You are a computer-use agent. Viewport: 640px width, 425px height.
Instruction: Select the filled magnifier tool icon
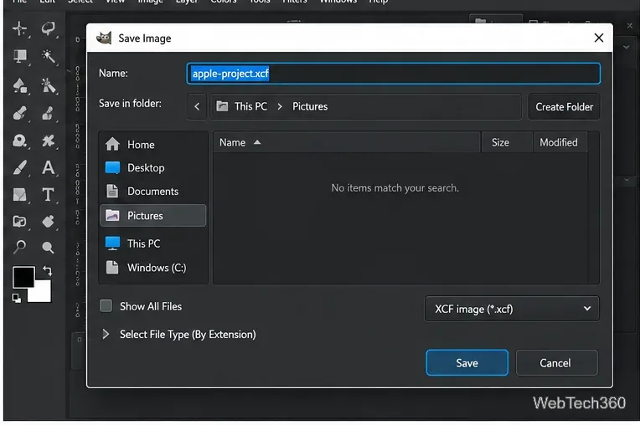click(x=48, y=247)
